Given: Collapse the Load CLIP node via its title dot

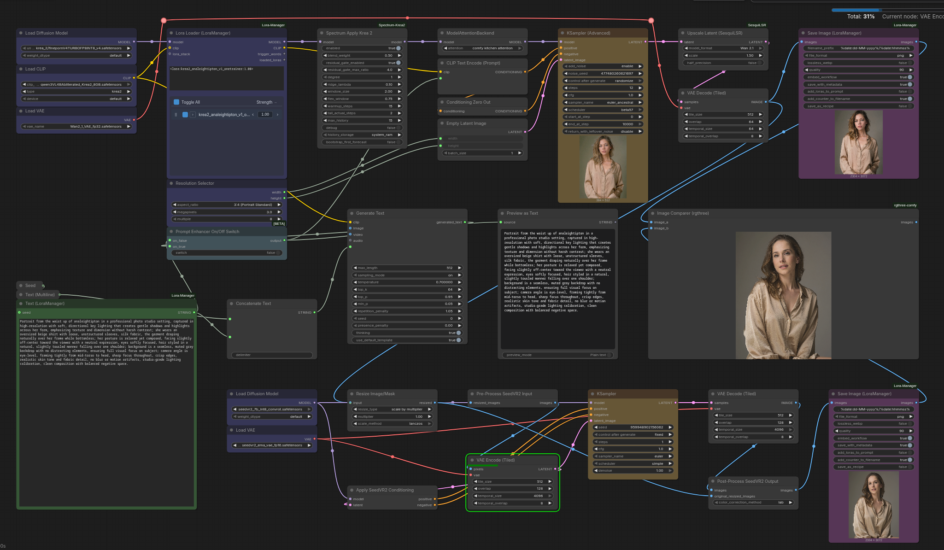Looking at the screenshot, I should [x=21, y=69].
